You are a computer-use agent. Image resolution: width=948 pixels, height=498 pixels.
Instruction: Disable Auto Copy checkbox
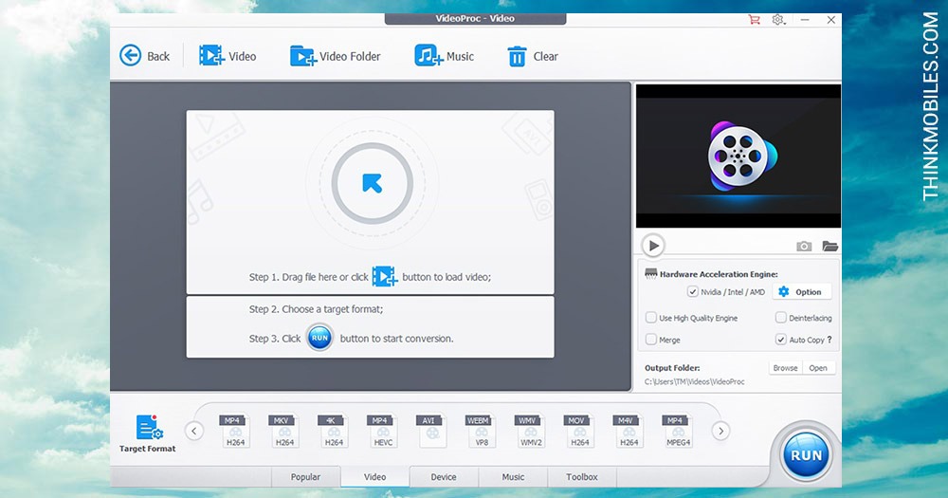point(781,340)
